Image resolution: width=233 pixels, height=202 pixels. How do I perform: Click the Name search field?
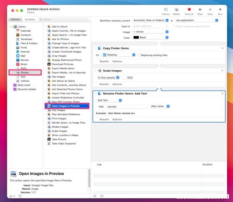[64, 19]
